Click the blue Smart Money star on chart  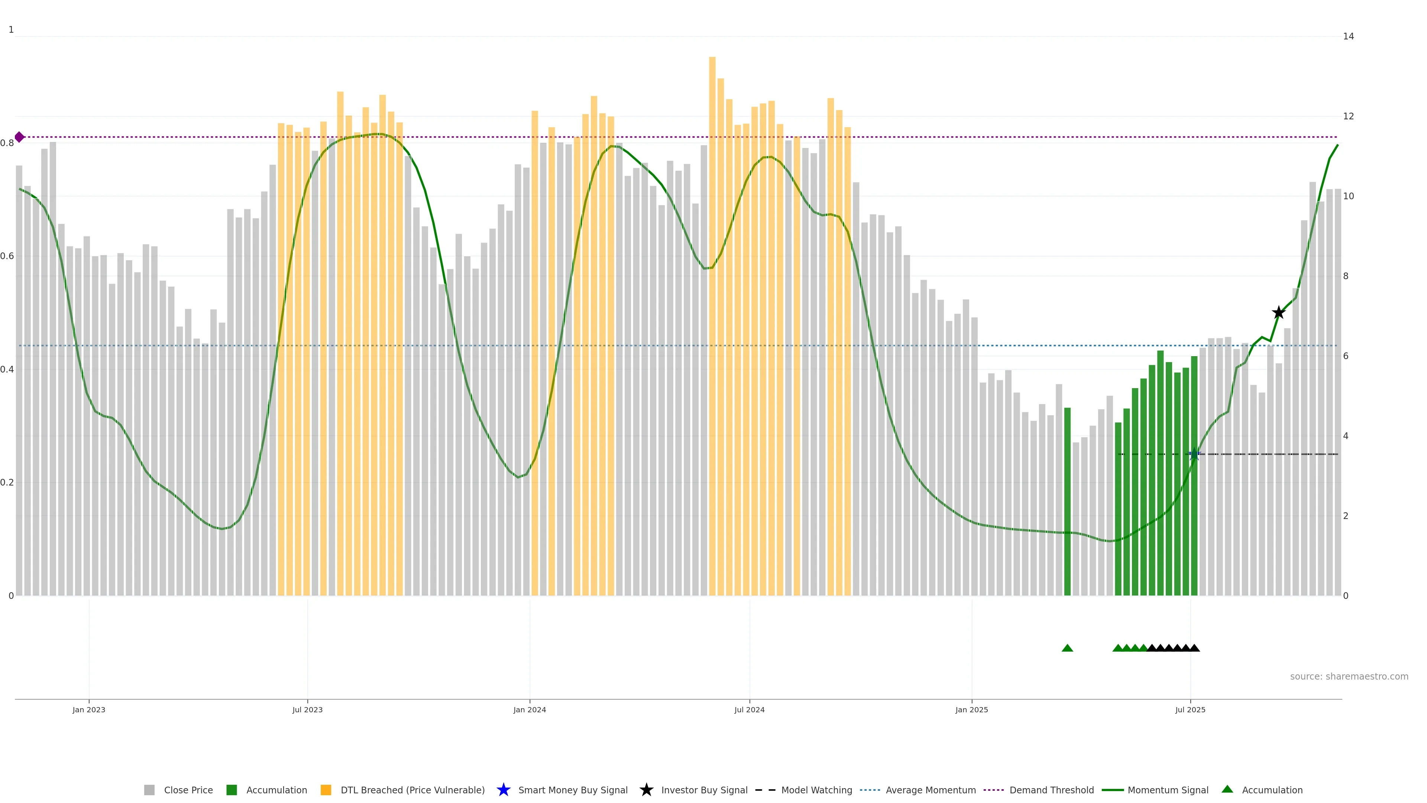pos(1194,454)
